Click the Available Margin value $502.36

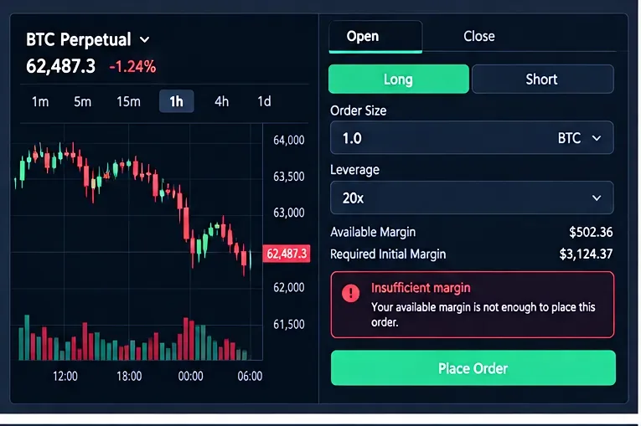(x=591, y=232)
